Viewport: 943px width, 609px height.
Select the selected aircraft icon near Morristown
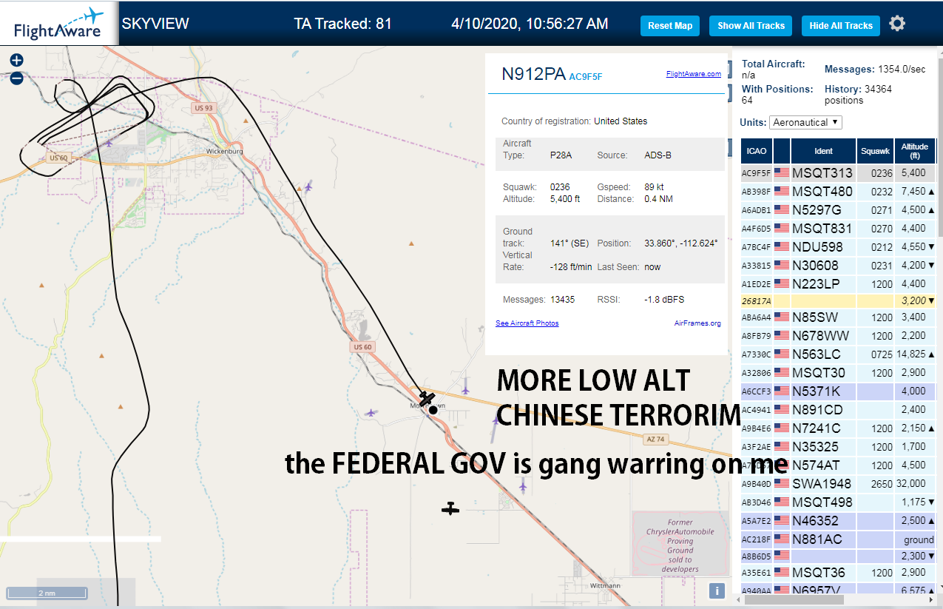pos(426,398)
